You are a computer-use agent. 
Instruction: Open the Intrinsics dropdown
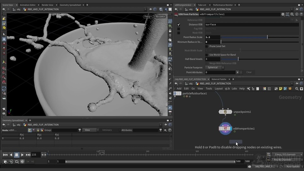pyautogui.click(x=110, y=130)
